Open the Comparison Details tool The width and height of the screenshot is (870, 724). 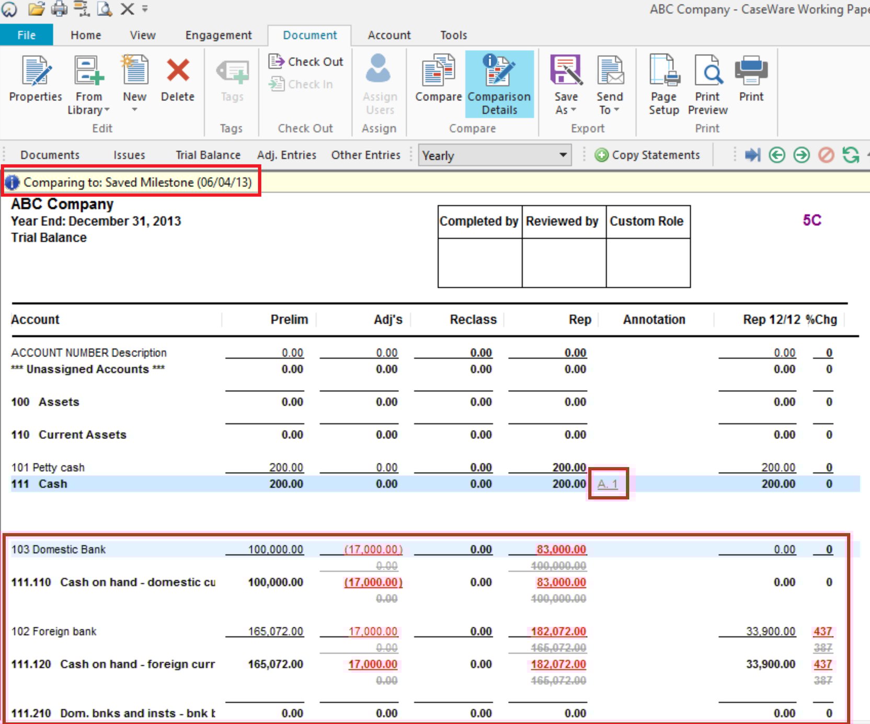click(498, 84)
